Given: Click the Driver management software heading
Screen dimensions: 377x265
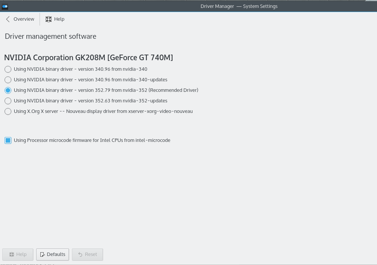Looking at the screenshot, I should point(50,37).
